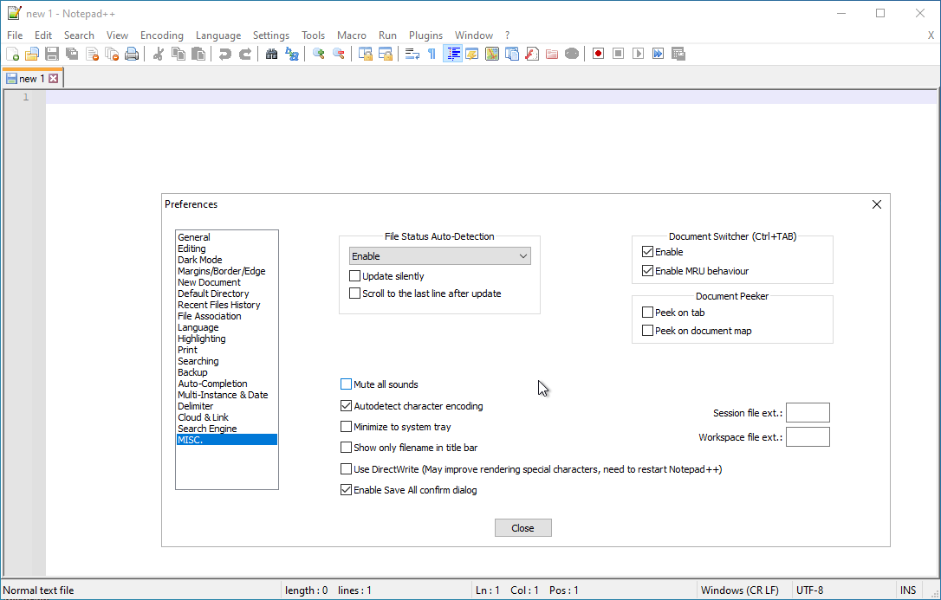This screenshot has height=600, width=941.
Task: Toggle Show All Characters pilcrow icon
Action: (x=432, y=54)
